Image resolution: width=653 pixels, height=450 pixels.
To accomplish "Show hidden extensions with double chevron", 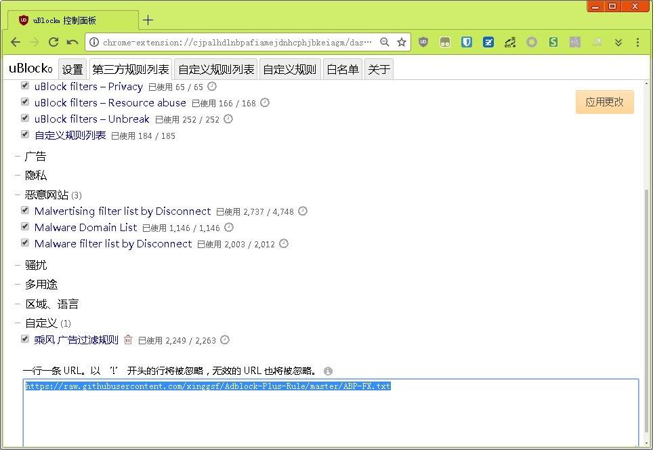I will click(618, 43).
